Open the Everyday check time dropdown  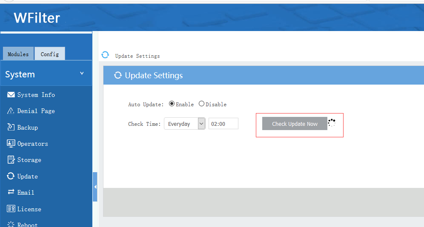tap(185, 124)
